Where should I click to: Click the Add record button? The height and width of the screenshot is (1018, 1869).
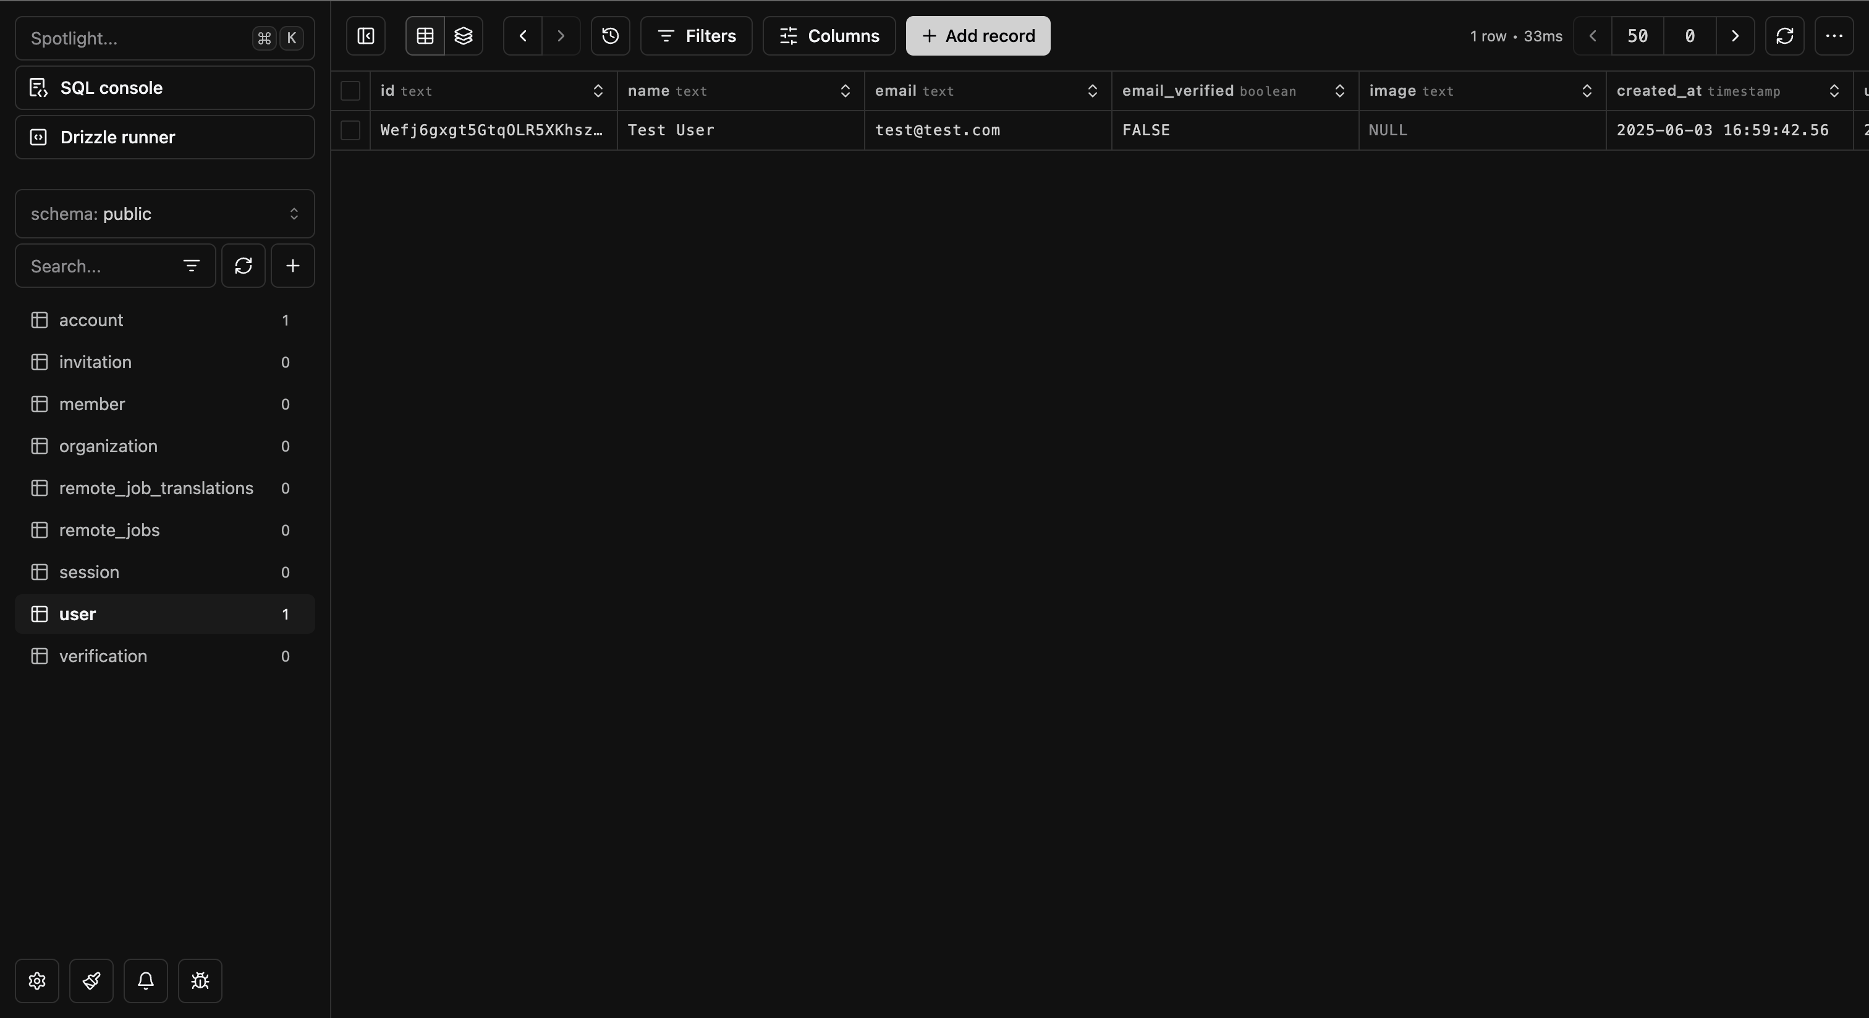(977, 36)
